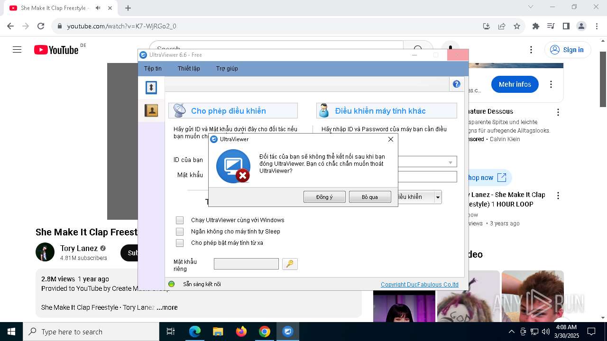
Task: Mute the She Make It Clap tab
Action: pyautogui.click(x=98, y=8)
